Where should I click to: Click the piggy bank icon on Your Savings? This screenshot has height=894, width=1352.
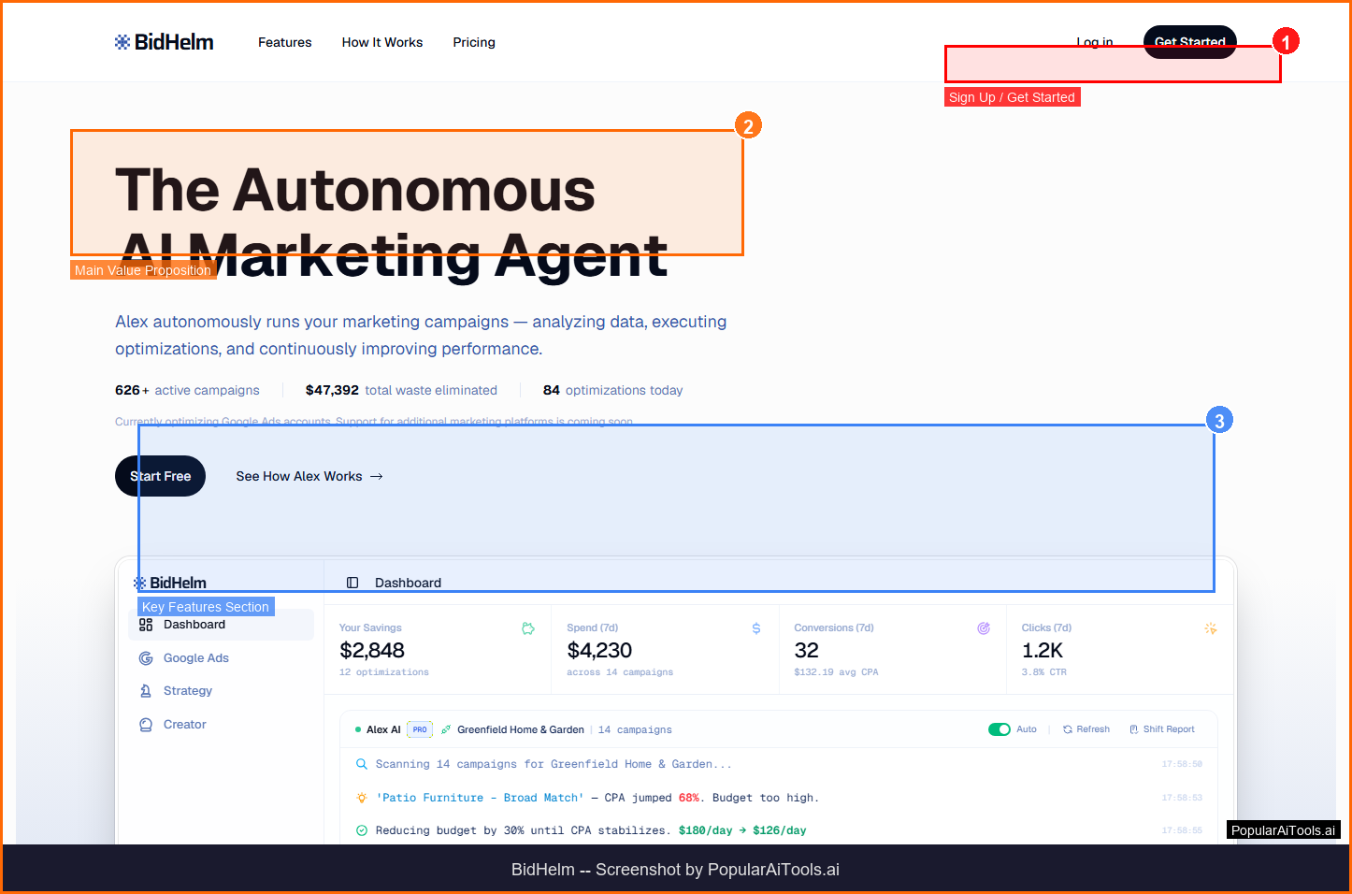[x=528, y=628]
